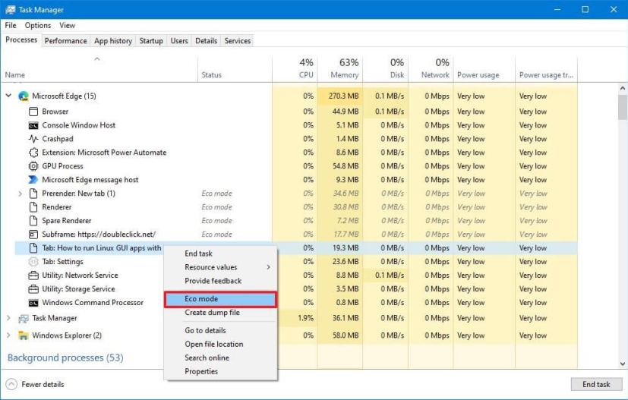Open the View menu
Image resolution: width=628 pixels, height=400 pixels.
[x=67, y=25]
